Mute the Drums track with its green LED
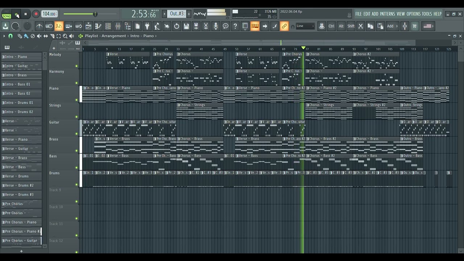 pos(76,185)
